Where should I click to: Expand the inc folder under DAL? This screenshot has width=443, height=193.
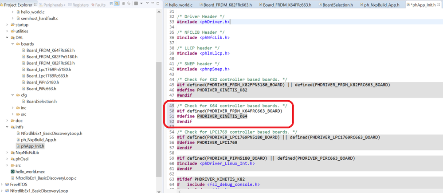click(13, 108)
